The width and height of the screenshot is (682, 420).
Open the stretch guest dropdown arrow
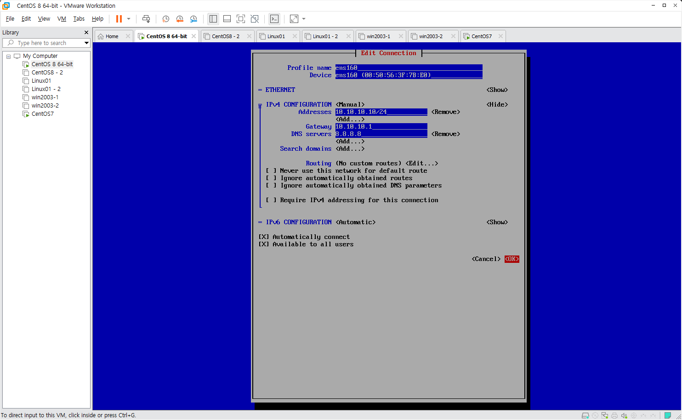[x=304, y=19]
